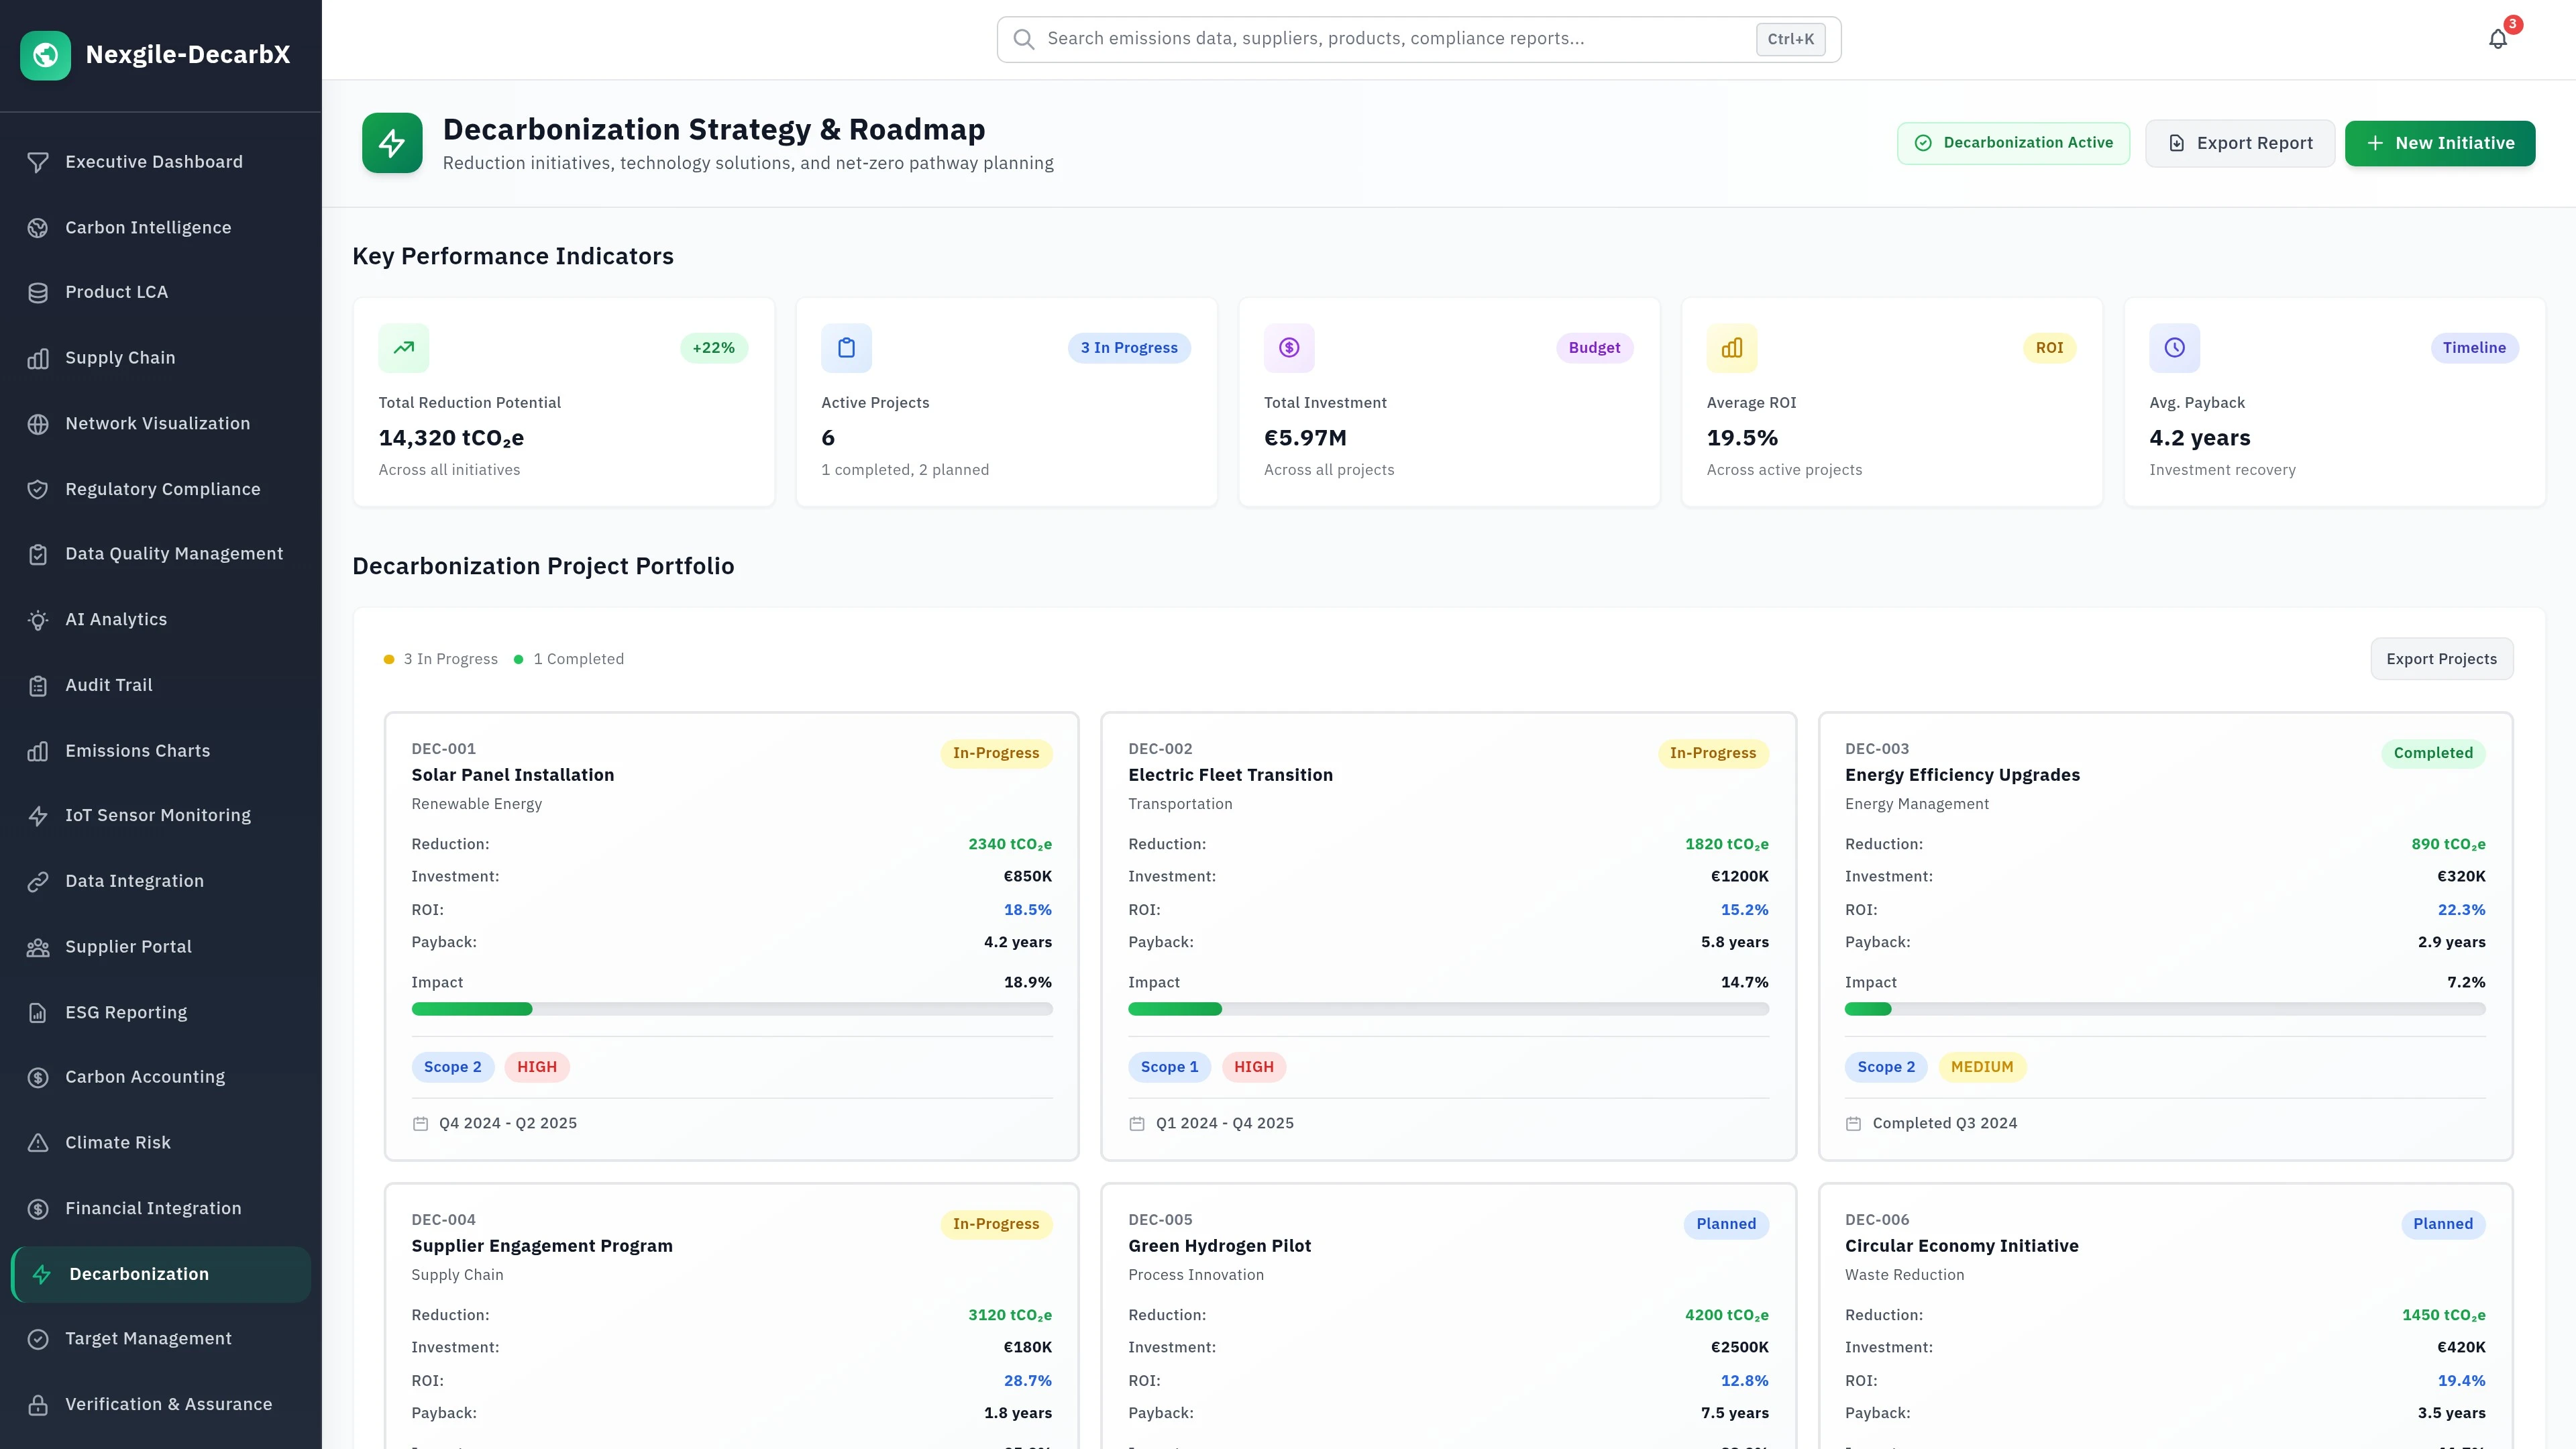
Task: Open the Nexgile-DecarbX logo icon
Action: coord(45,55)
